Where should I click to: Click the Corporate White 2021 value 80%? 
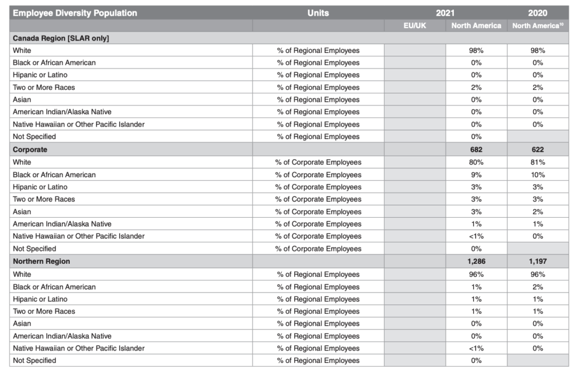(476, 163)
